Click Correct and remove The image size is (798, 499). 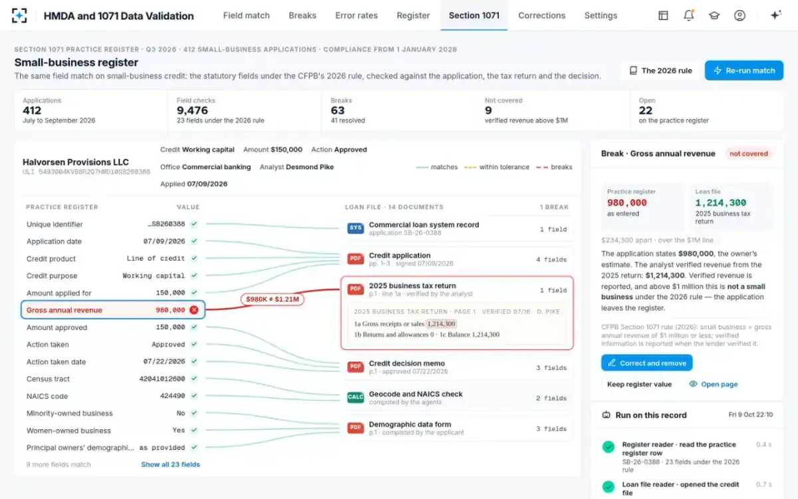point(646,363)
